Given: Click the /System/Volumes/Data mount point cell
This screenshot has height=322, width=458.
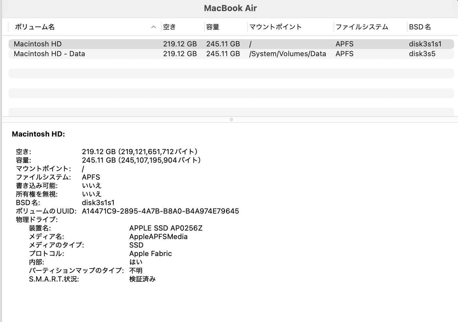Looking at the screenshot, I should point(287,54).
